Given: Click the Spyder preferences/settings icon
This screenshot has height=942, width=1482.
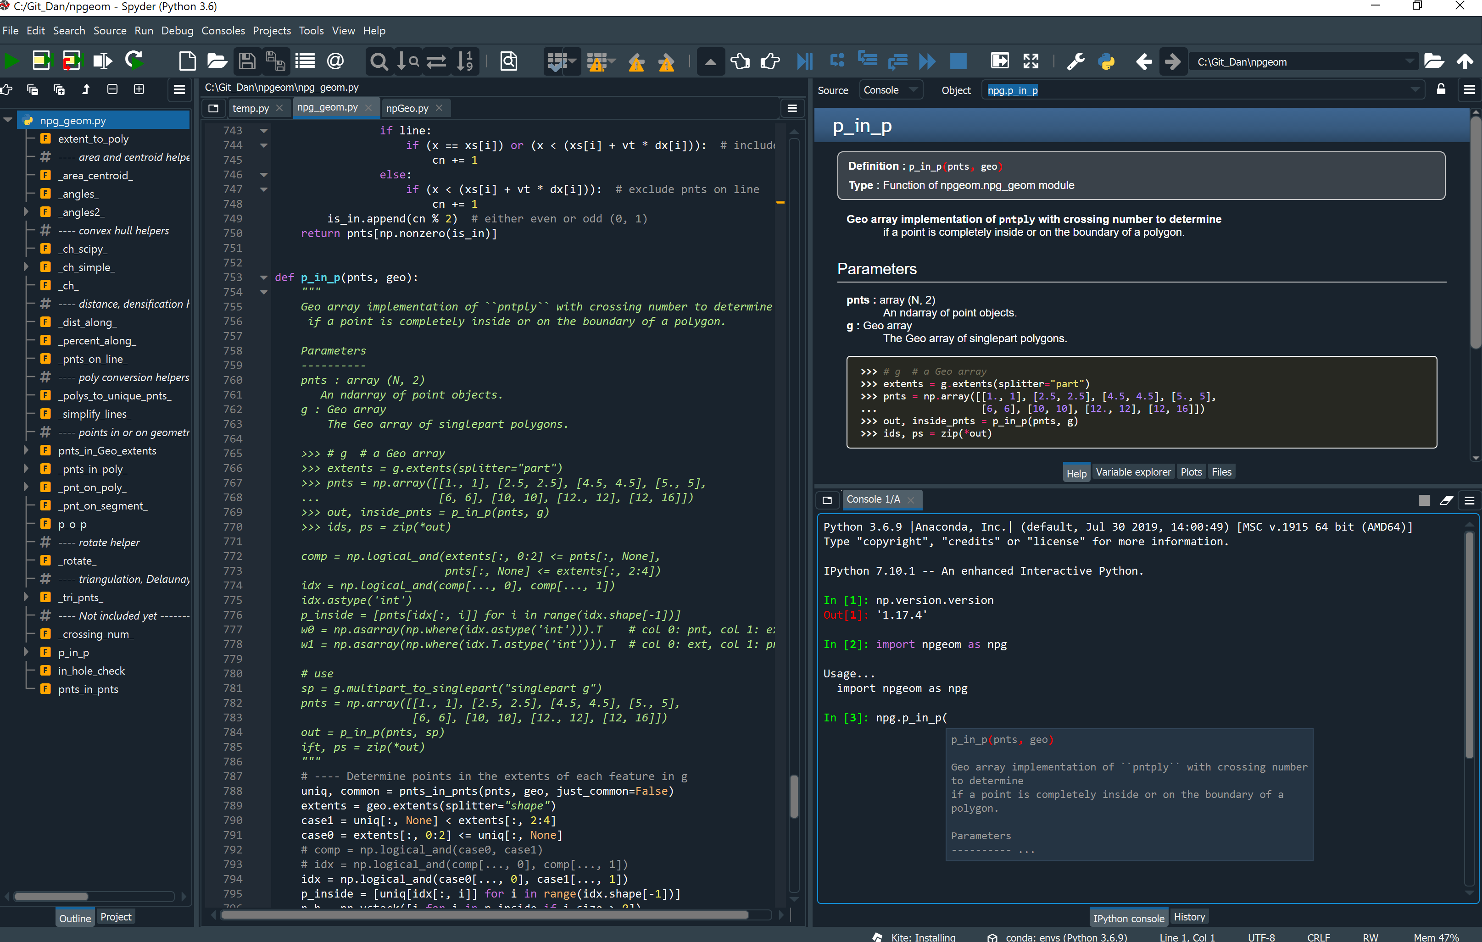Looking at the screenshot, I should (x=1077, y=61).
